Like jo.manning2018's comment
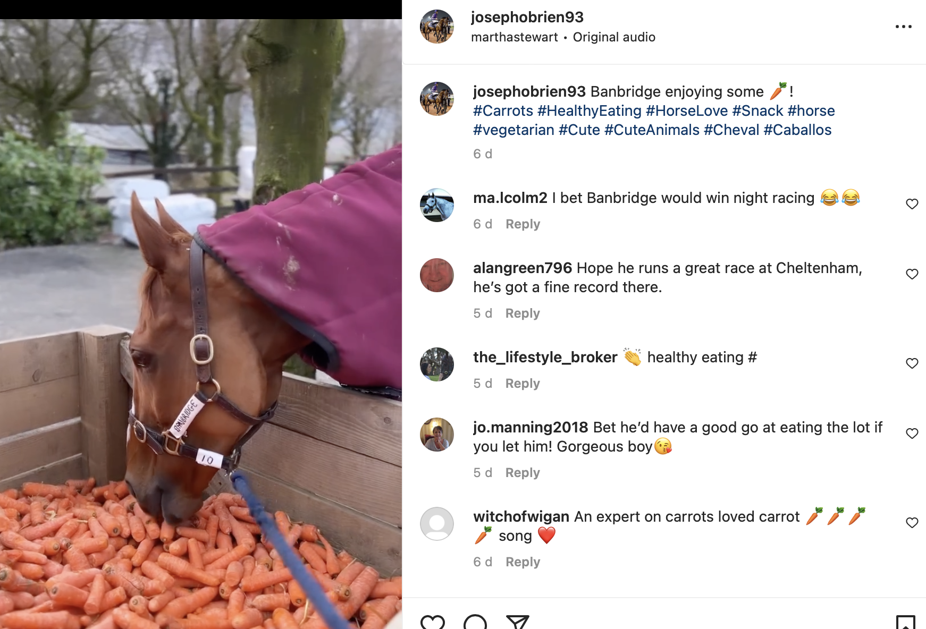Image resolution: width=926 pixels, height=629 pixels. [x=912, y=433]
